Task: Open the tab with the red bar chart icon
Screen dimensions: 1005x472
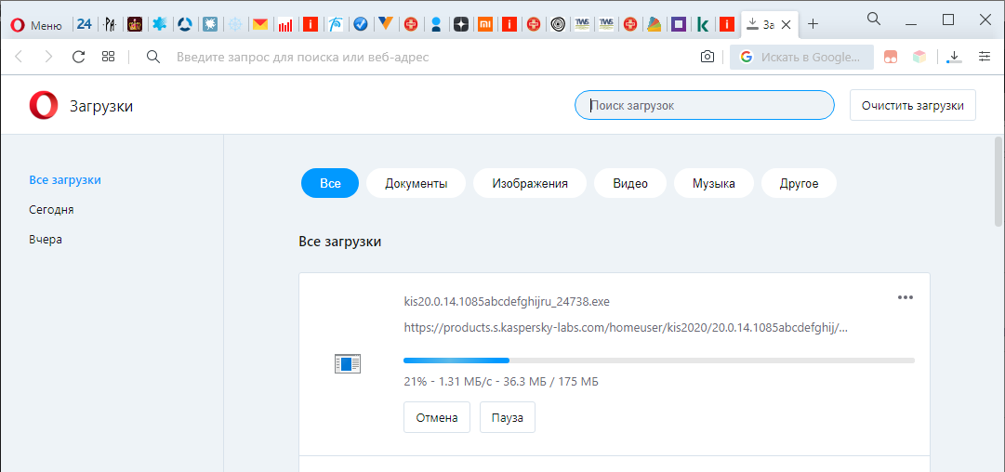Action: (285, 25)
